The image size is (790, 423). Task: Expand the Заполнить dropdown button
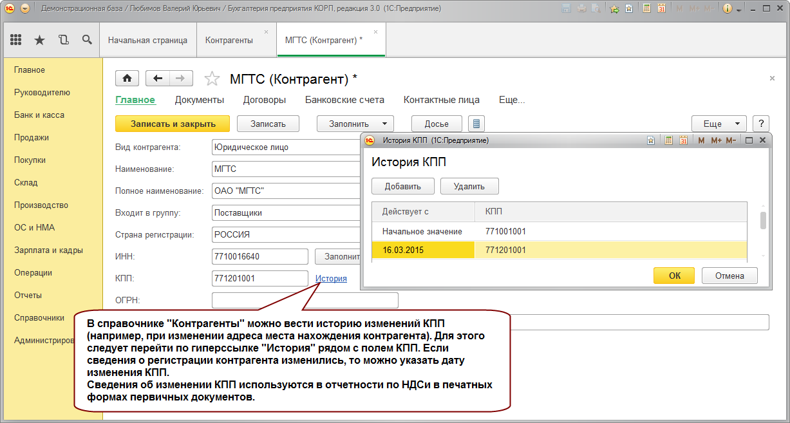tap(357, 124)
